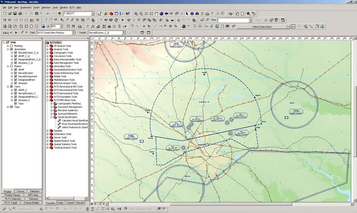This screenshot has width=357, height=213.
Task: Select the Pan hand tool
Action: point(156,13)
